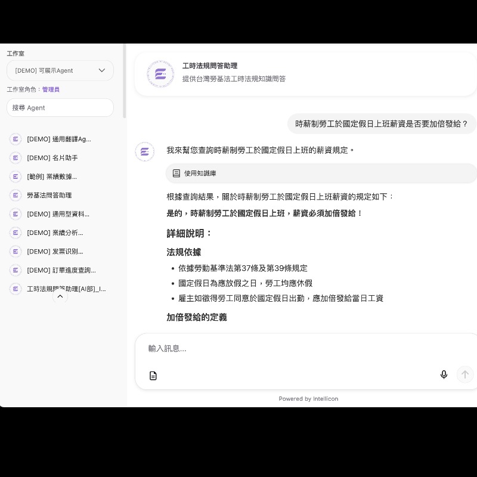Open the [DEMO] 可展示Agent workspace dropdown
Image resolution: width=477 pixels, height=477 pixels.
60,70
